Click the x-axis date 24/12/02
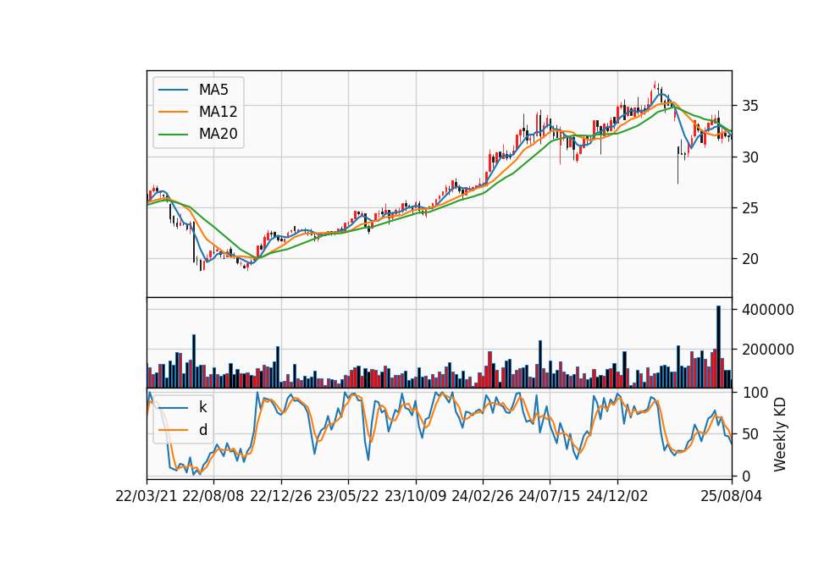This screenshot has width=813, height=584. point(617,496)
